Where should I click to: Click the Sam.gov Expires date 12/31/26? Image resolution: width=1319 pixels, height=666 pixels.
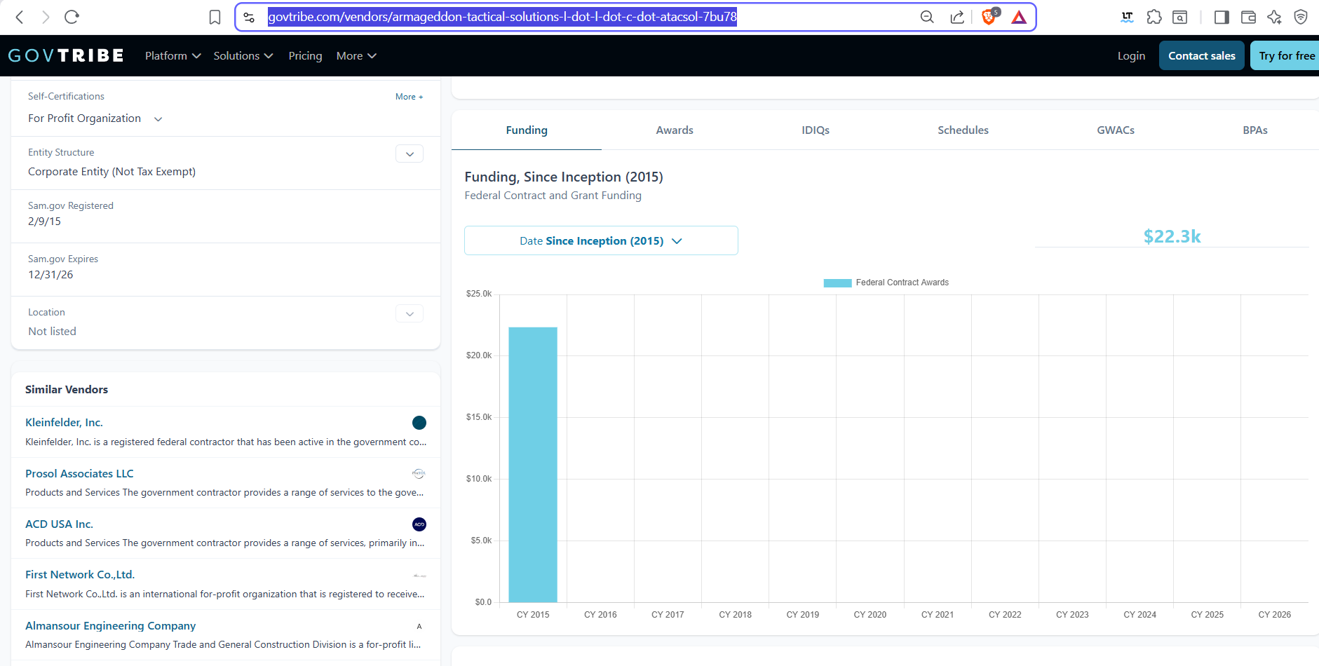tap(50, 274)
